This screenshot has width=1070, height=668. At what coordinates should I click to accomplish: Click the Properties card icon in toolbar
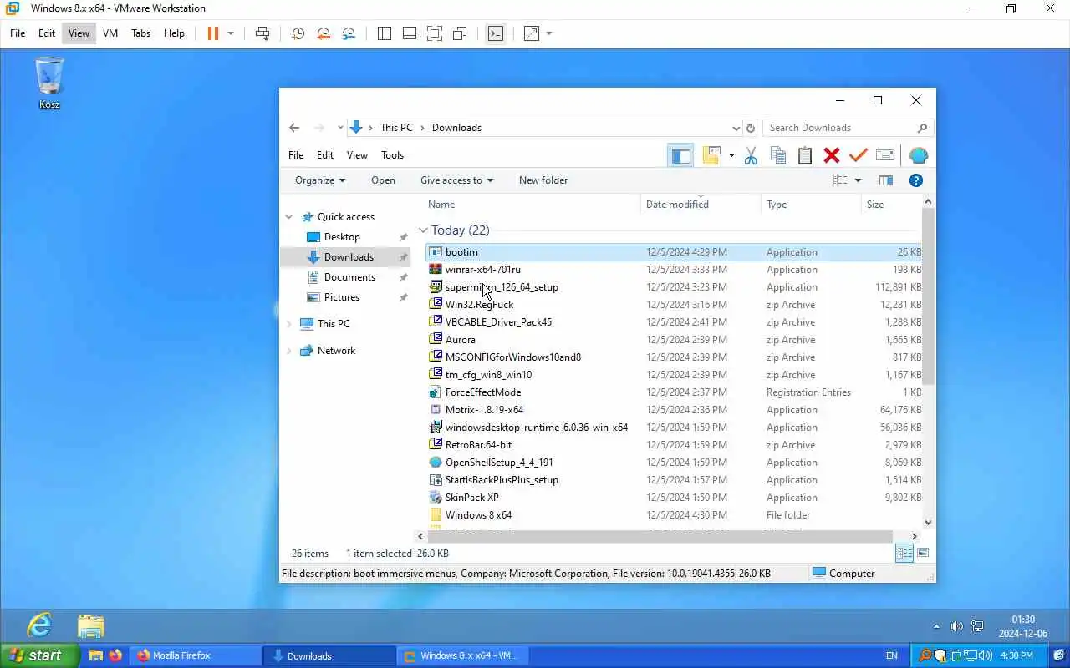click(x=885, y=155)
